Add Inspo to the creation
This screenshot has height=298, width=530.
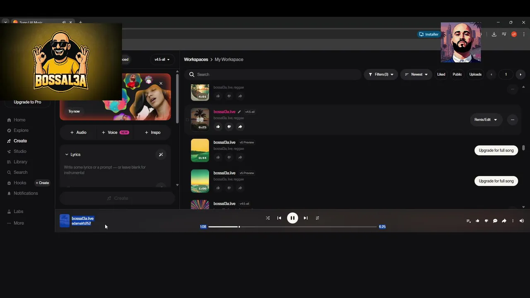(x=152, y=132)
